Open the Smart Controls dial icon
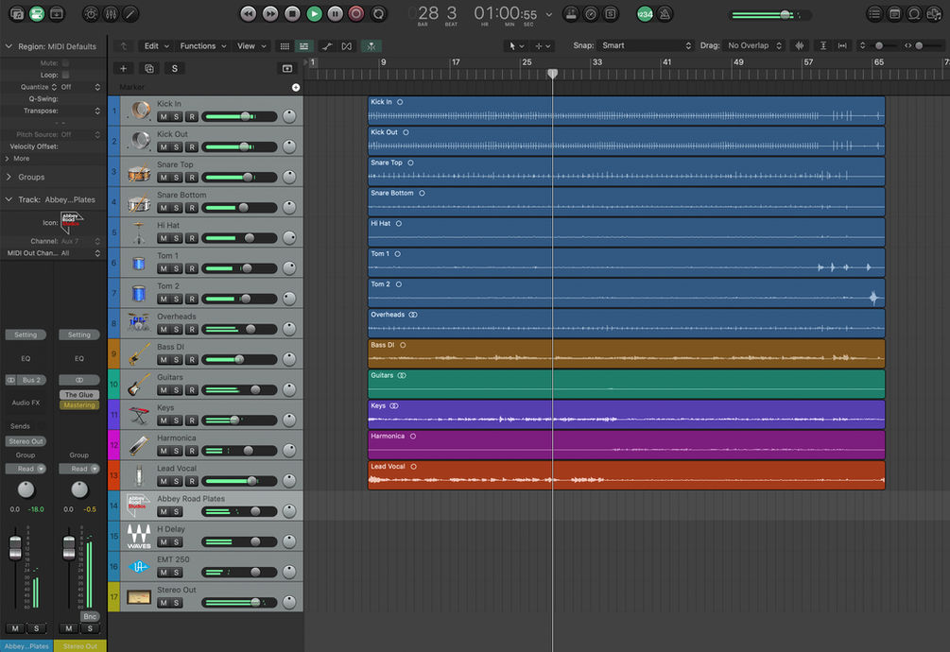 coord(91,14)
